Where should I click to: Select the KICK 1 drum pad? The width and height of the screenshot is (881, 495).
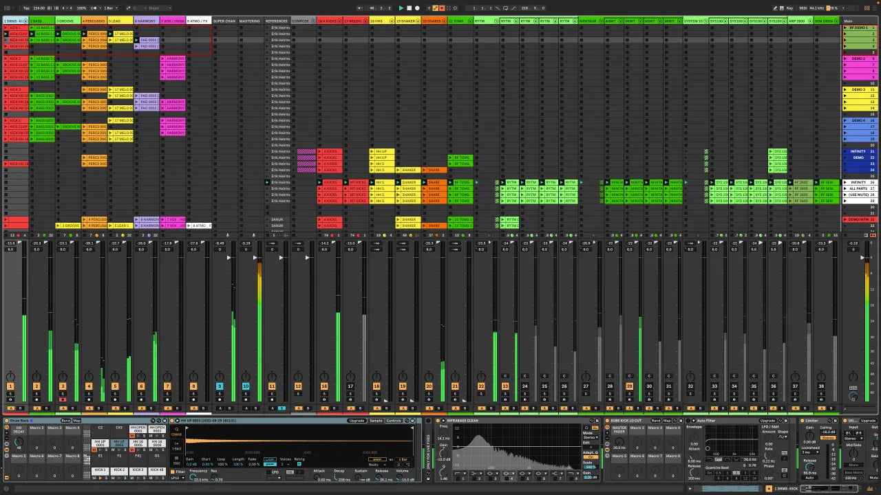click(100, 470)
